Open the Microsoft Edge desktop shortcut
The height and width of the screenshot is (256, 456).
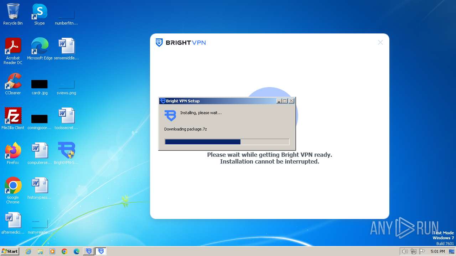point(40,49)
